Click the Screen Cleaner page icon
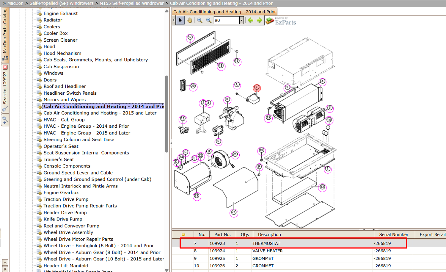Viewport: 446px width, 272px height. click(39, 40)
